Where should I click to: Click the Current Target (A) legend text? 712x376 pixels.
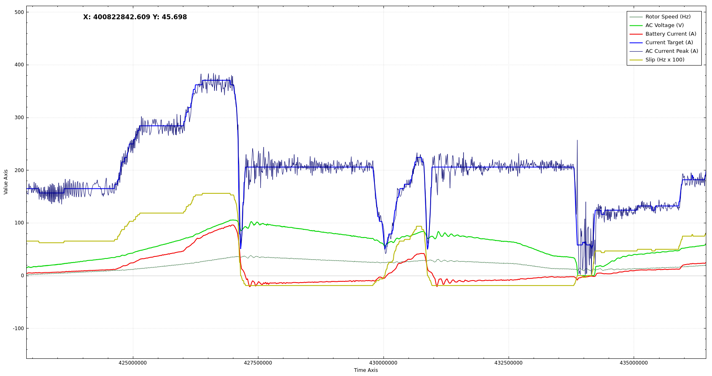point(669,43)
